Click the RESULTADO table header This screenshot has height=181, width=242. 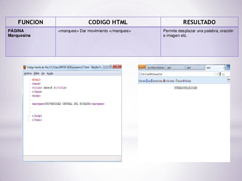click(199, 22)
